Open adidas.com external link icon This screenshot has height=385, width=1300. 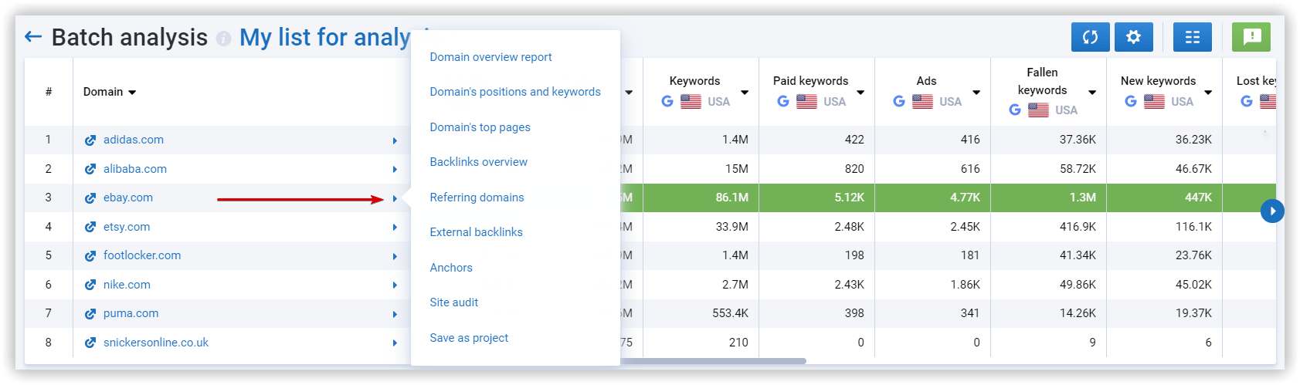(90, 140)
